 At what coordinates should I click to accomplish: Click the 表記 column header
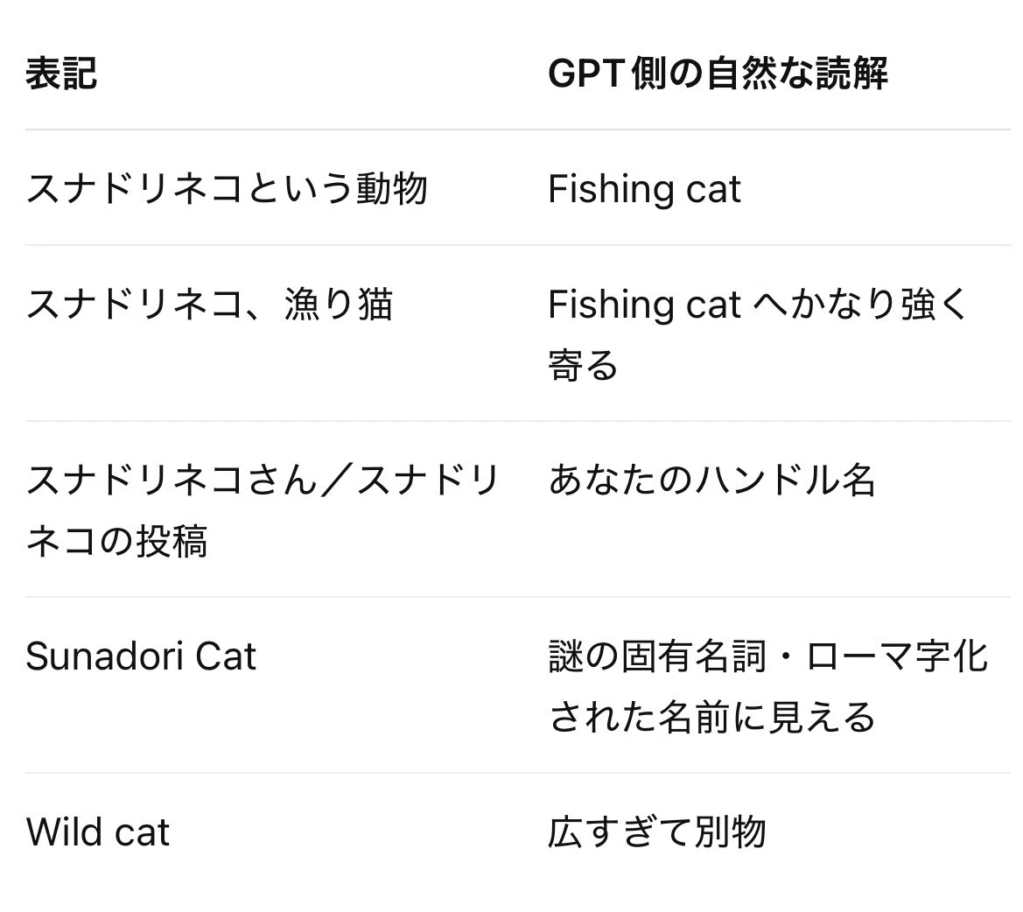click(x=61, y=73)
